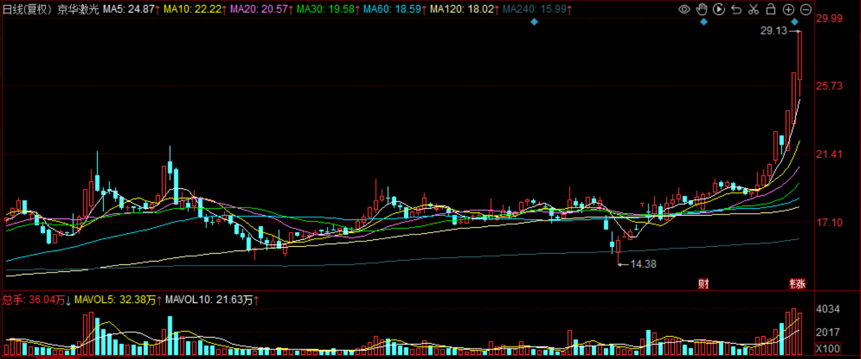The image size is (861, 359).
Task: Open the 日线(复权) period selector
Action: 28,9
